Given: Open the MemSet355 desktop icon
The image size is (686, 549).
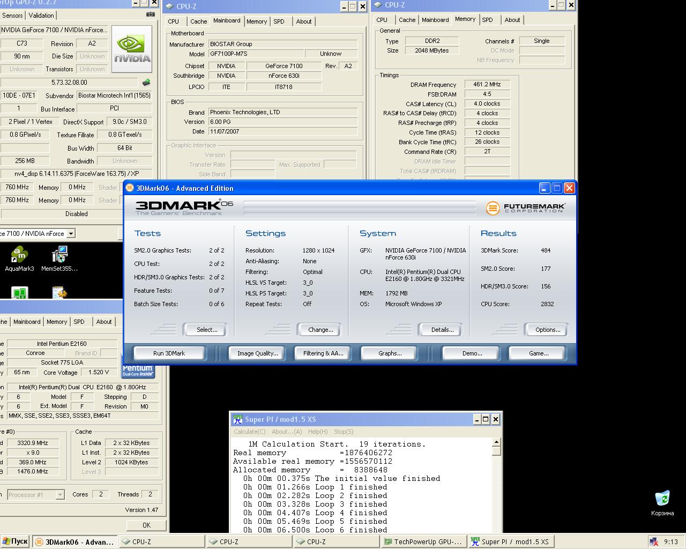Looking at the screenshot, I should (x=59, y=259).
